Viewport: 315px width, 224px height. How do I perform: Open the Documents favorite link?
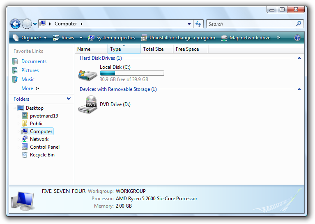click(34, 61)
